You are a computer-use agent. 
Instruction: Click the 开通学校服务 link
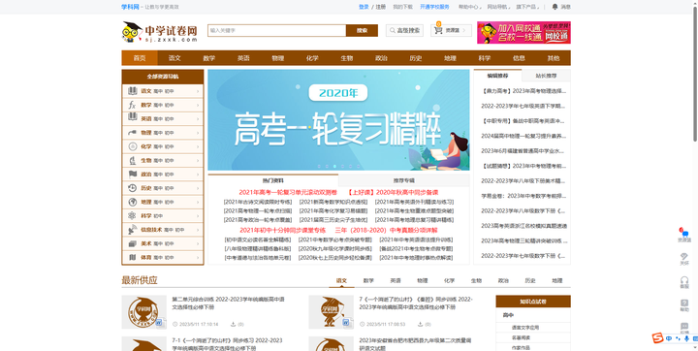(434, 7)
